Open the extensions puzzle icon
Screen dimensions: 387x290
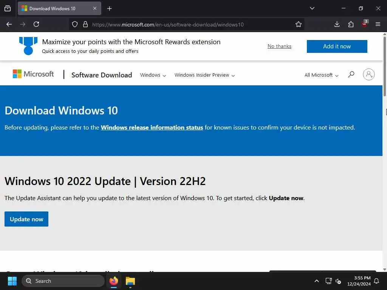[x=351, y=24]
